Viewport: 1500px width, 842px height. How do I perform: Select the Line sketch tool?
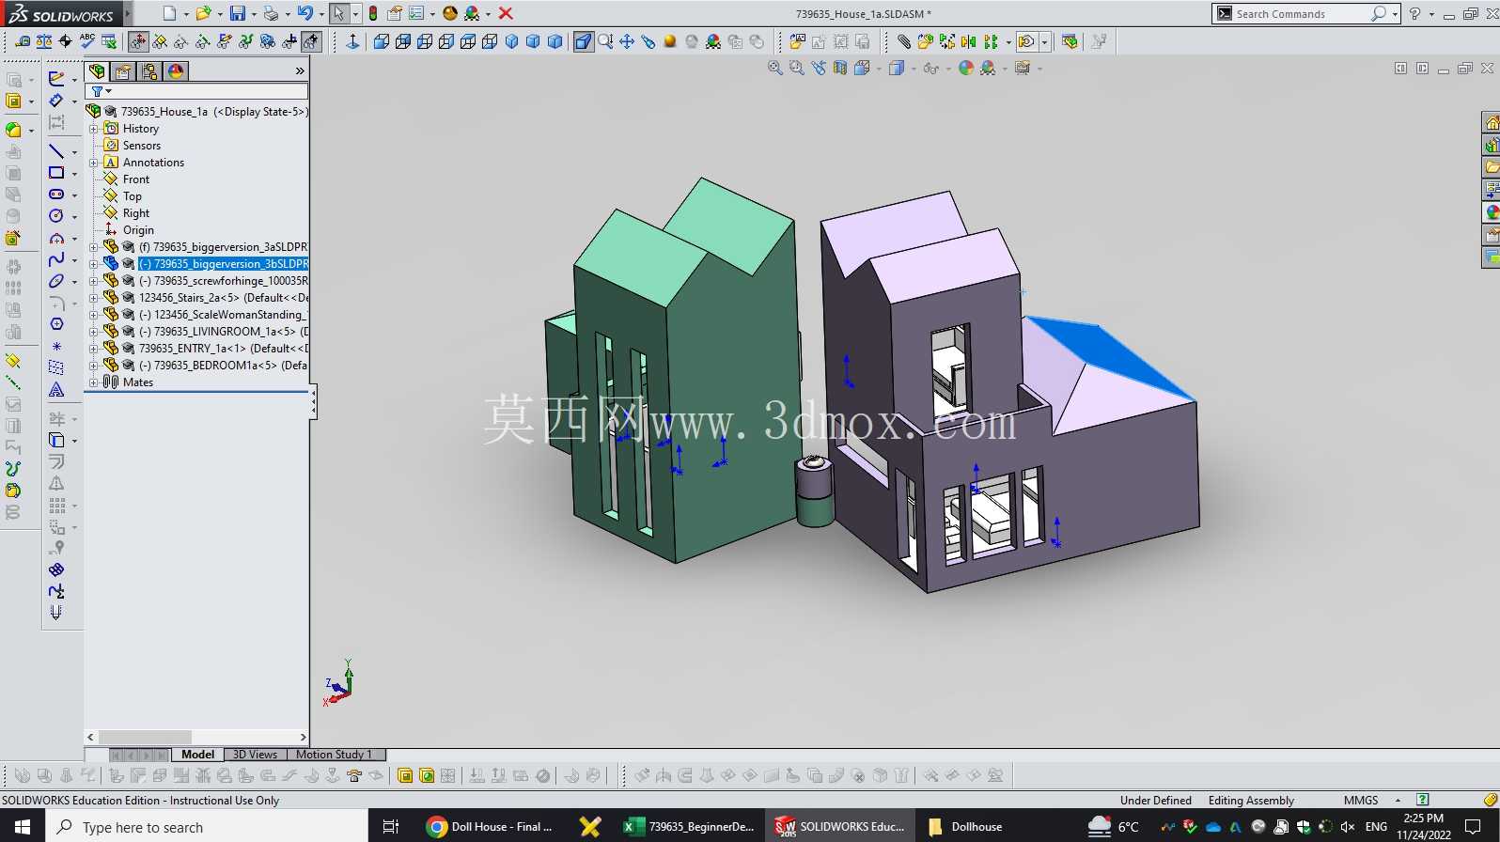(56, 151)
